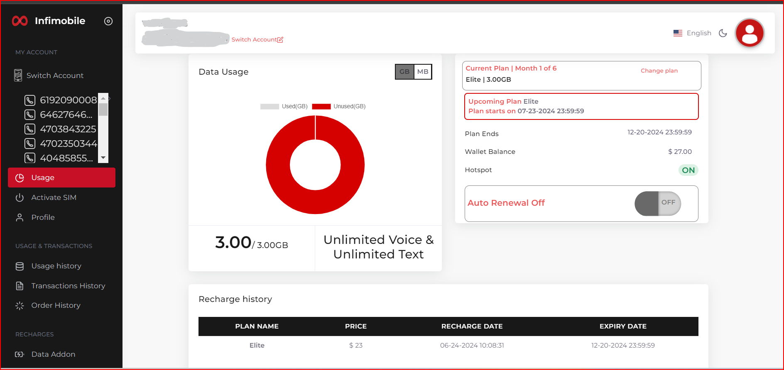The image size is (784, 370).
Task: Click the Switch Account edit icon
Action: pos(280,40)
